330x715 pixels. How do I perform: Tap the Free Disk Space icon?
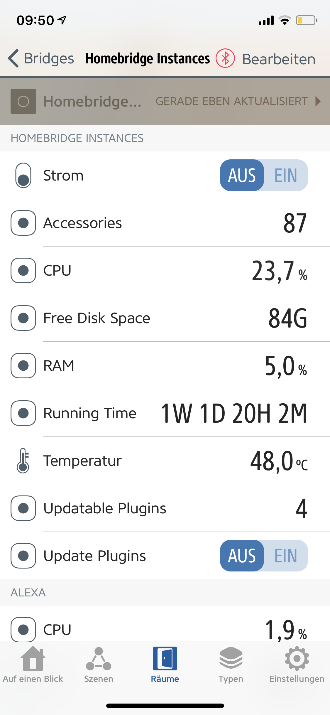point(23,318)
